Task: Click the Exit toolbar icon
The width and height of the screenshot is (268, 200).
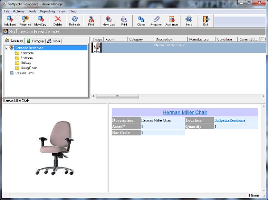Action: click(x=205, y=20)
